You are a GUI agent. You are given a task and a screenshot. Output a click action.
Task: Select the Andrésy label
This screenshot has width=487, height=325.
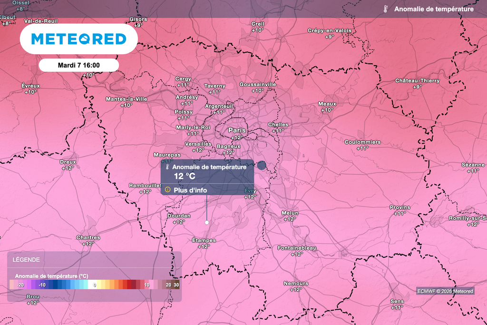pyautogui.click(x=186, y=97)
